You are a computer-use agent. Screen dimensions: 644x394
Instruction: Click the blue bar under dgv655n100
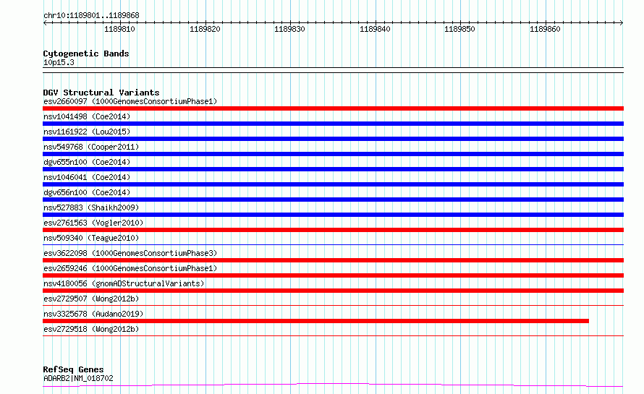333,169
